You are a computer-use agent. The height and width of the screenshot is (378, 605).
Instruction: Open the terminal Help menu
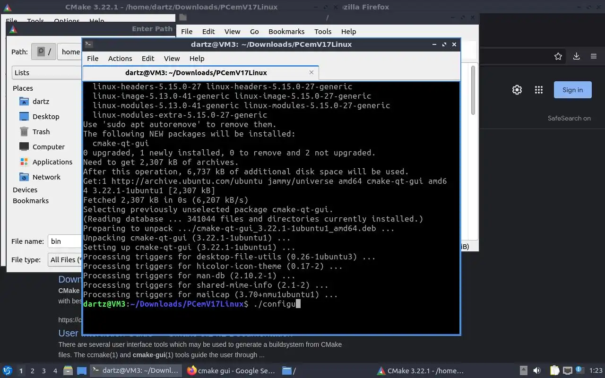tap(197, 58)
